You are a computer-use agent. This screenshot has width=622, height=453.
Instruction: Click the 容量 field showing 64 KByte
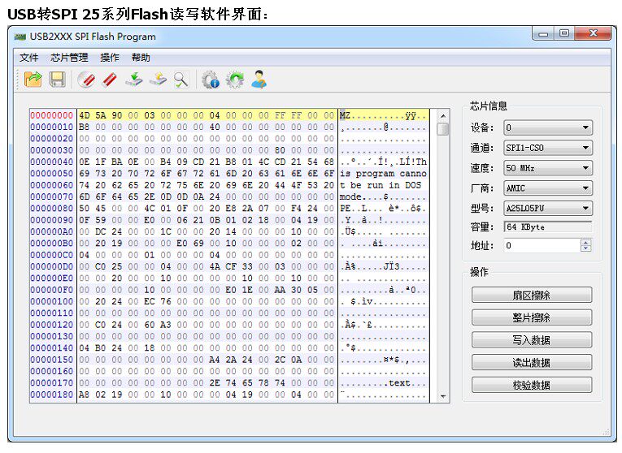coord(548,227)
